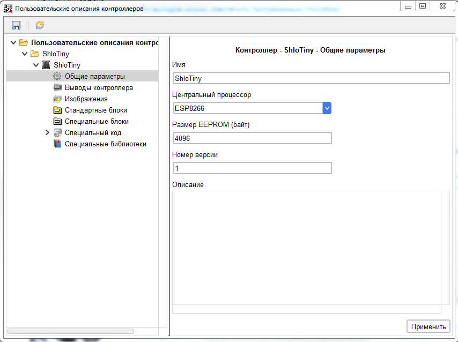Click the code icon of 'Специальный код'
The image size is (458, 342).
click(x=57, y=132)
